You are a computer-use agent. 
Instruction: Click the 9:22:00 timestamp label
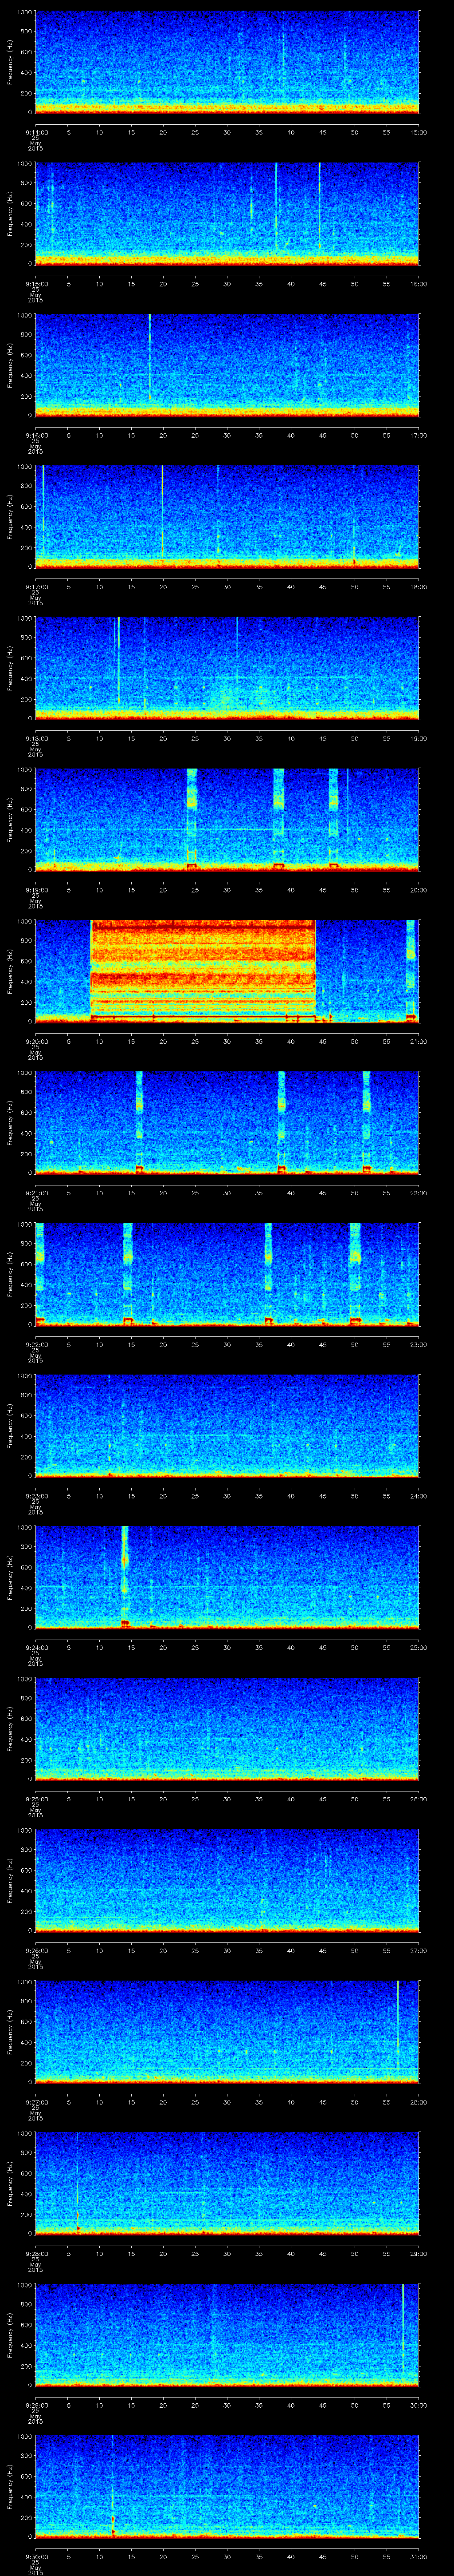pyautogui.click(x=36, y=1344)
